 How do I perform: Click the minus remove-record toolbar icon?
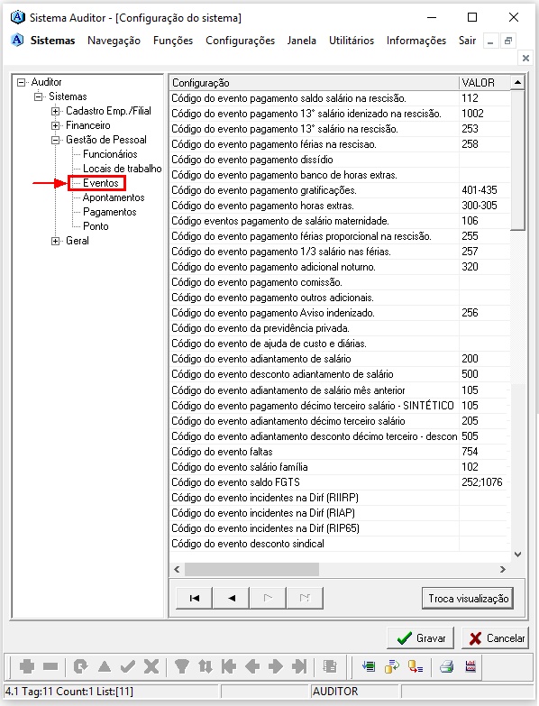[50, 666]
